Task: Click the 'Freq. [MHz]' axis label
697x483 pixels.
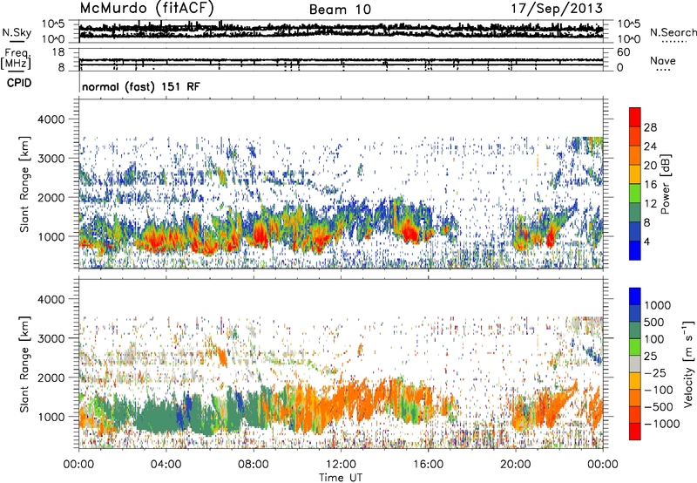Action: pyautogui.click(x=17, y=59)
